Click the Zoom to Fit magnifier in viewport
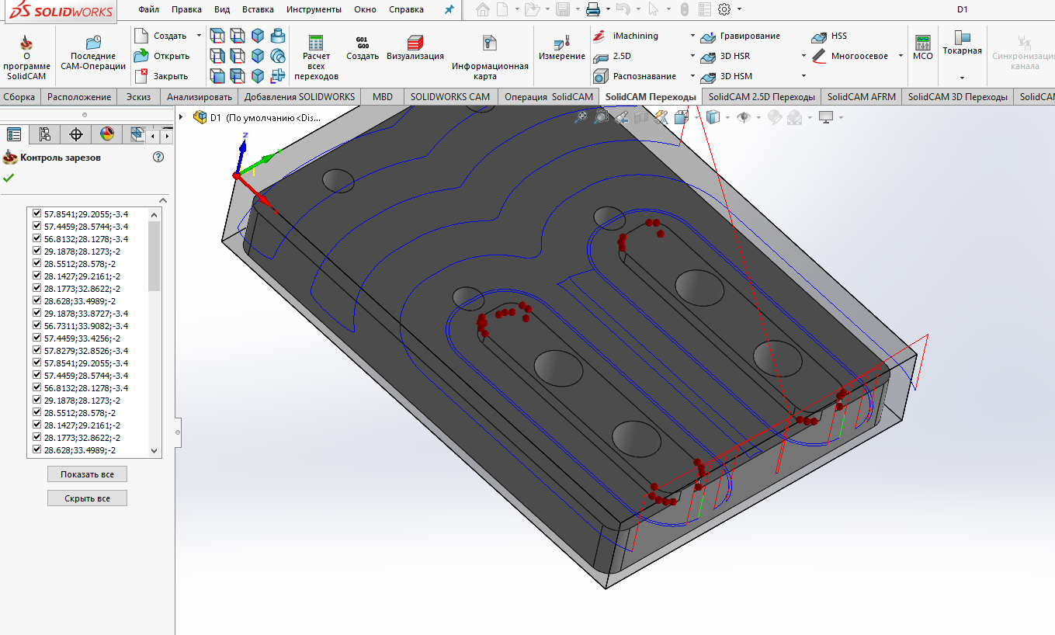The height and width of the screenshot is (635, 1055). tap(581, 116)
